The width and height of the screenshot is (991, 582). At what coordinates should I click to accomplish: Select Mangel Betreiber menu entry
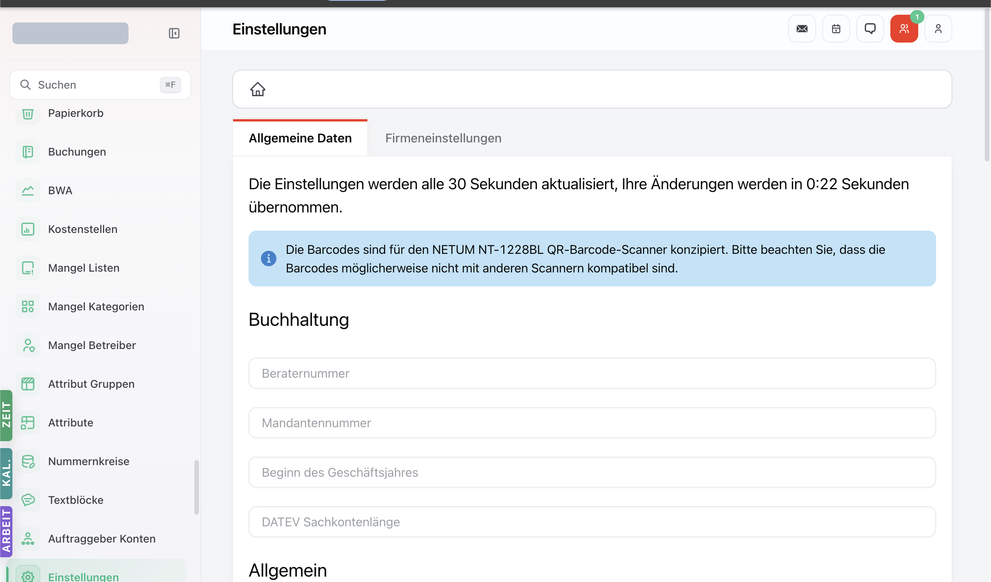[x=97, y=345]
